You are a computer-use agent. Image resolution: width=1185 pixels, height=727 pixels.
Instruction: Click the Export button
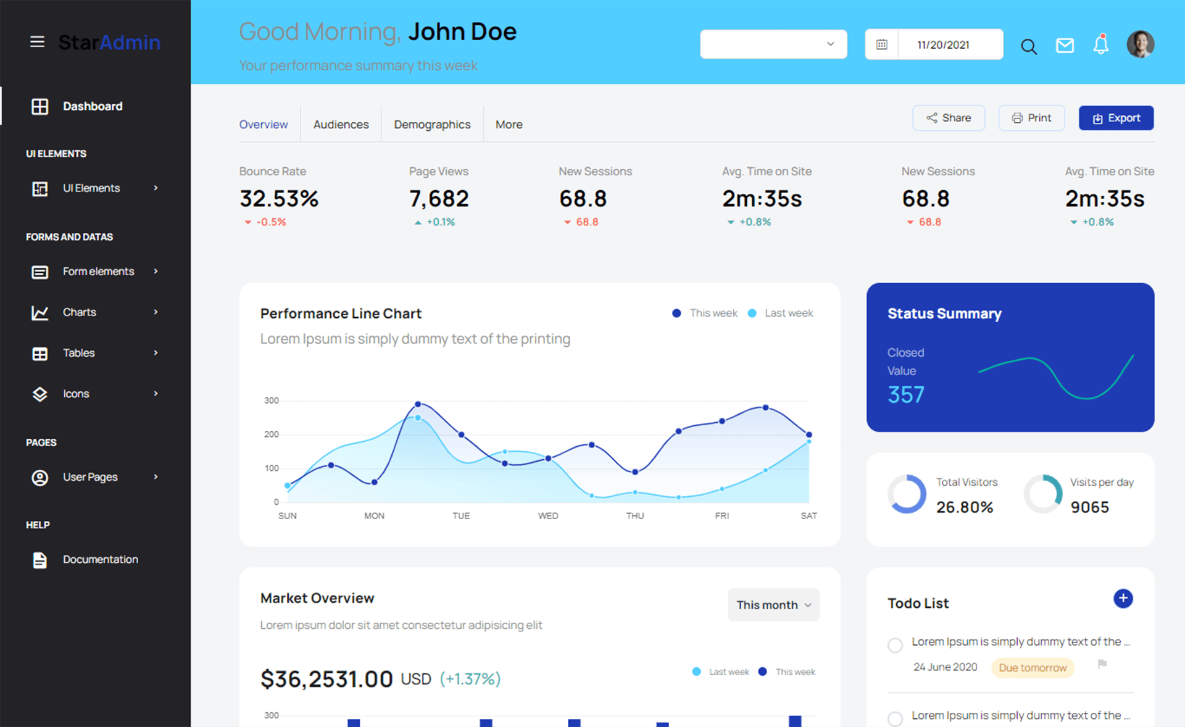pos(1117,118)
